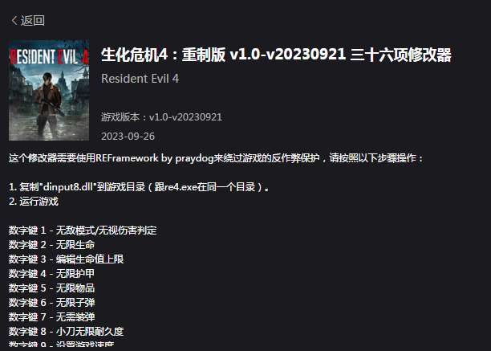Click the 数字键 5 无限物品 entry
This screenshot has width=491, height=351.
(x=51, y=288)
